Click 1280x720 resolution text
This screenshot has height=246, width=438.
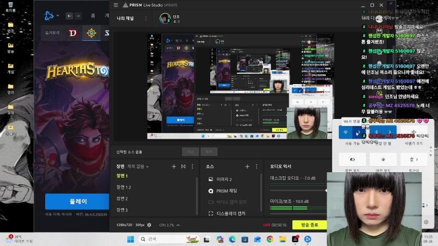click(124, 225)
